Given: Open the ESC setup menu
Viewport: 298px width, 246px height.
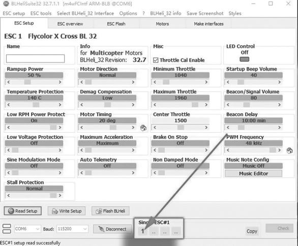Looking at the screenshot, I should (14, 13).
